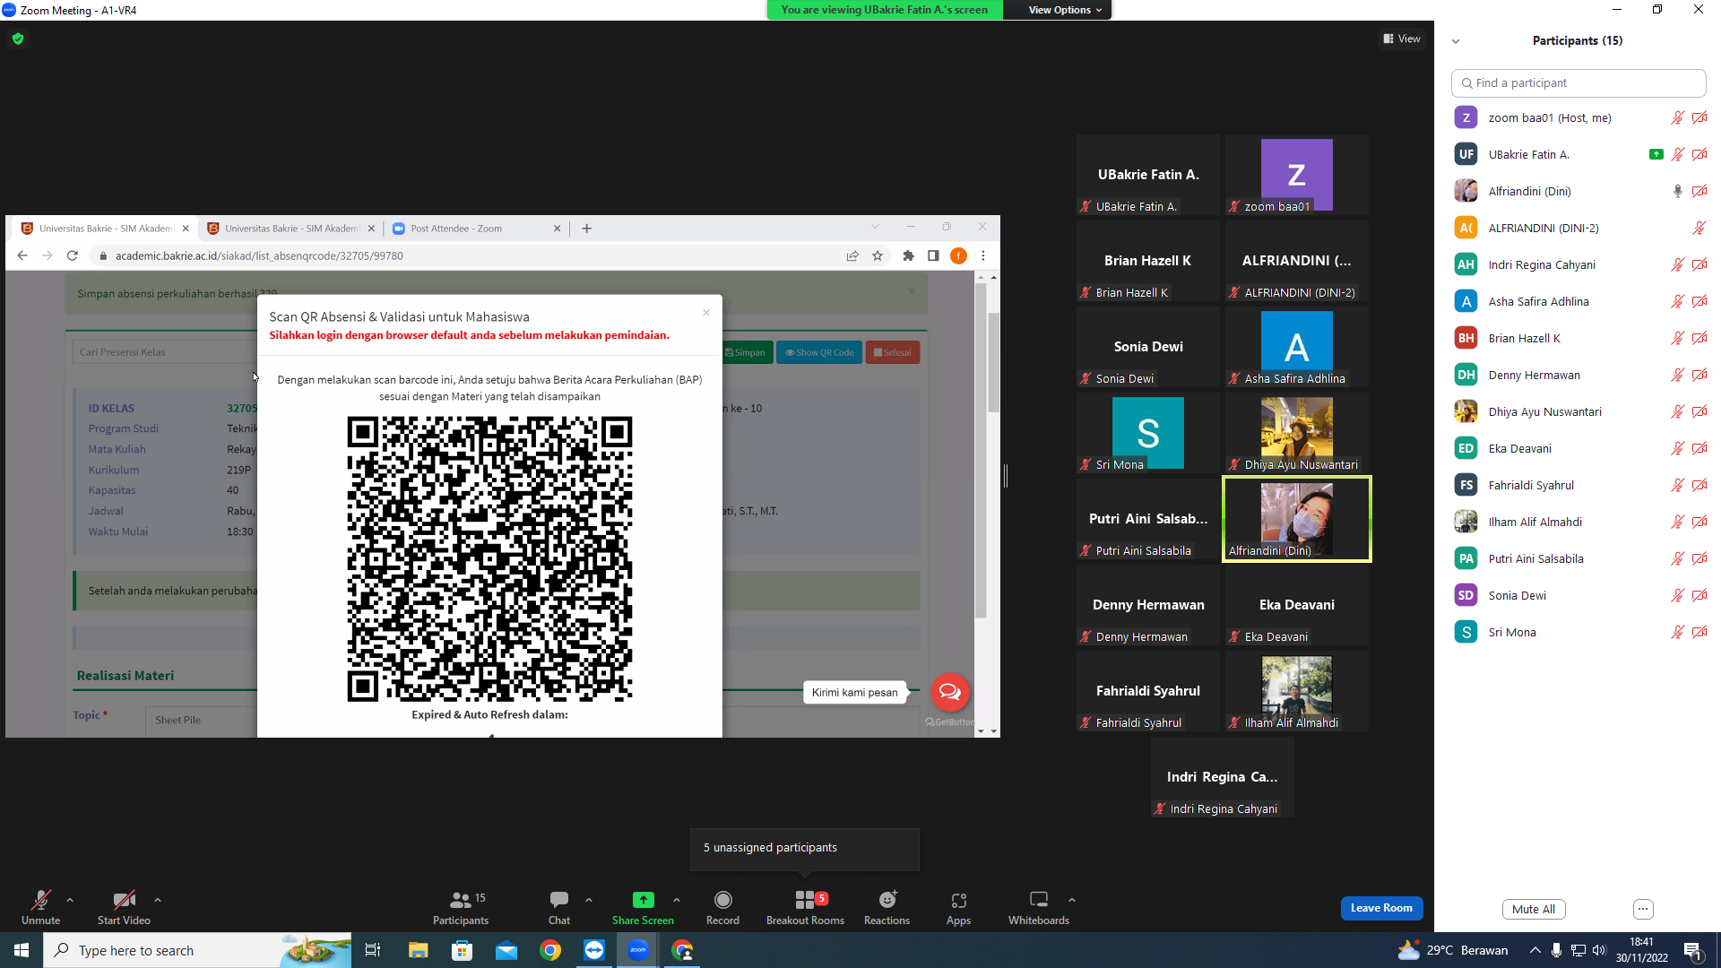Screen dimensions: 1721x968
Task: Switch to Post Attendee - Zoom tab
Action: point(477,229)
